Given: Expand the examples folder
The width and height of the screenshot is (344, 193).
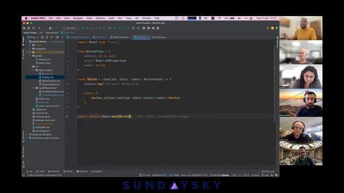Looking at the screenshot, I should tap(30, 49).
